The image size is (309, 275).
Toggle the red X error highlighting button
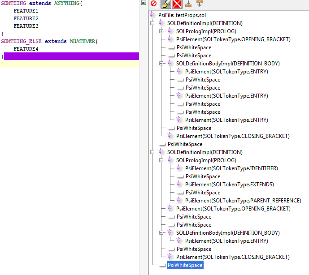point(177,4)
